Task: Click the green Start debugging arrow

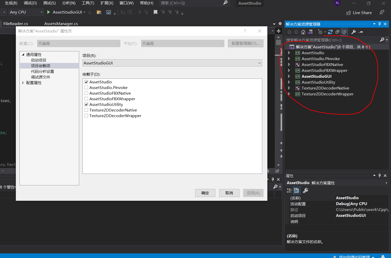Action: 49,12
